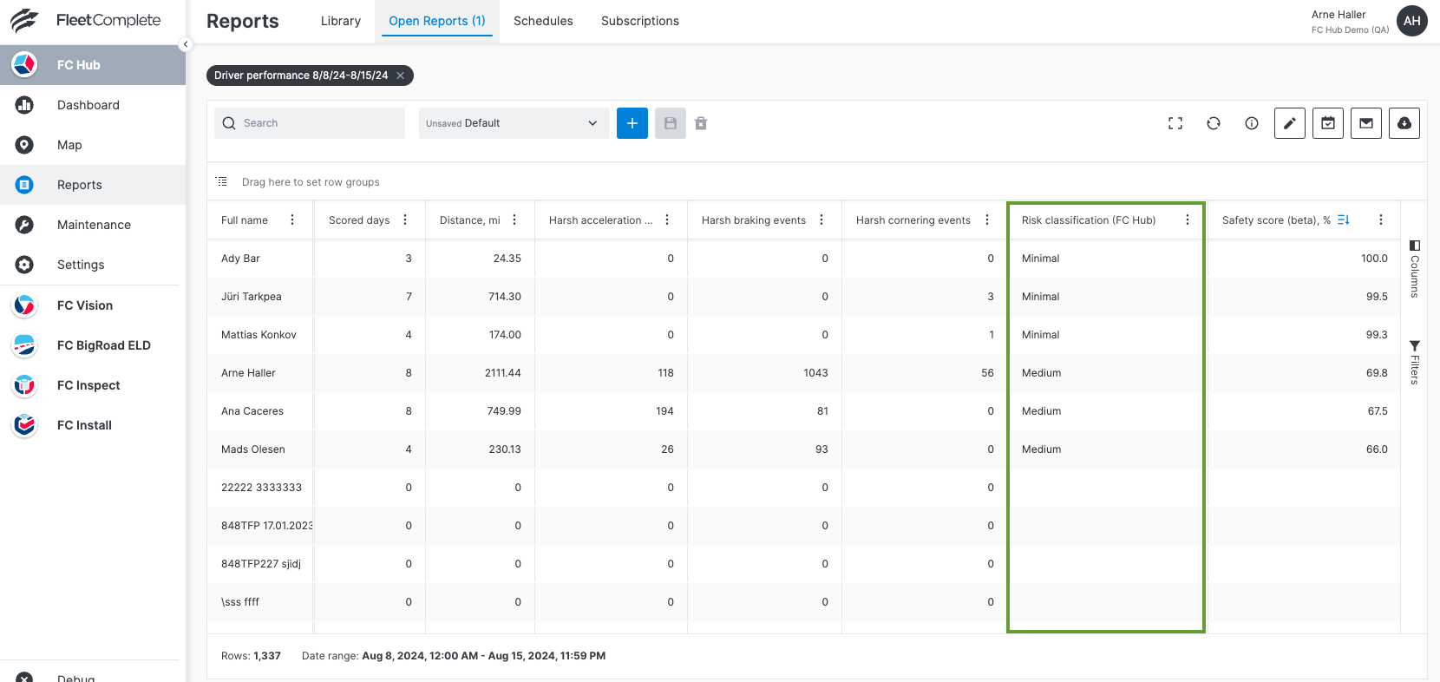Screen dimensions: 1440x682
Task: Switch to the Schedules tab
Action: point(543,21)
